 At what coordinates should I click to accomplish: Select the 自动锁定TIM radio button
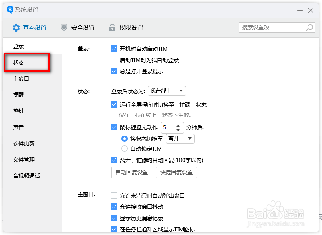(x=124, y=149)
